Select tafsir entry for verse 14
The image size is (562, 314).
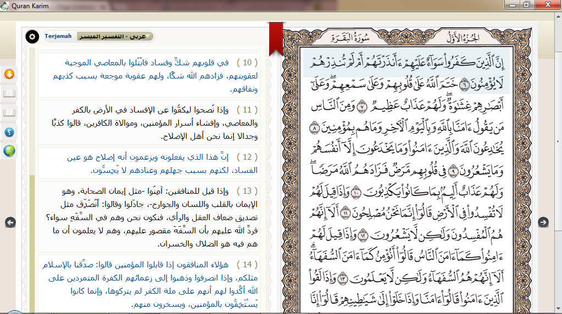coord(149,285)
